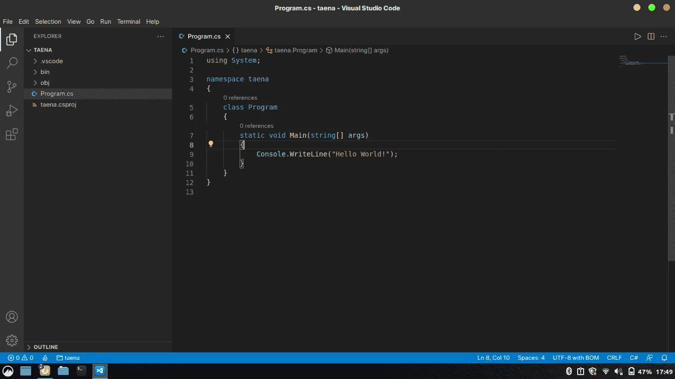Collapse the TAENA root folder
Screen dimensions: 675x379
coord(98,50)
